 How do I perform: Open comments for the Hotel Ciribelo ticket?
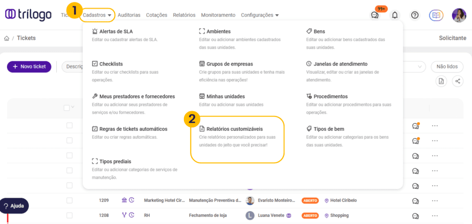tap(415, 200)
